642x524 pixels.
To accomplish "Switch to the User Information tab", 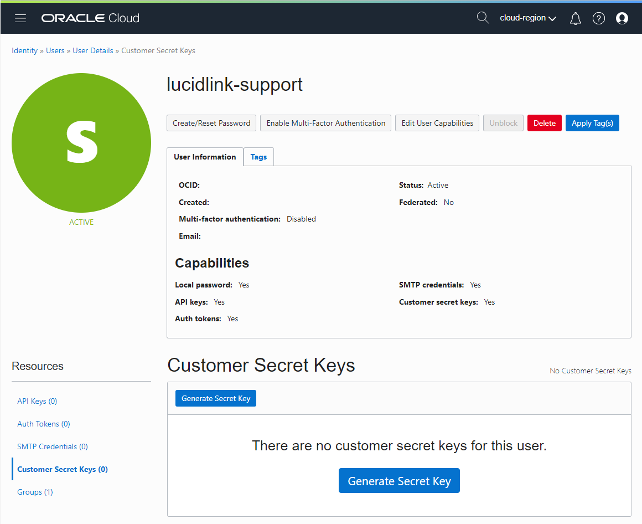I will [x=205, y=157].
